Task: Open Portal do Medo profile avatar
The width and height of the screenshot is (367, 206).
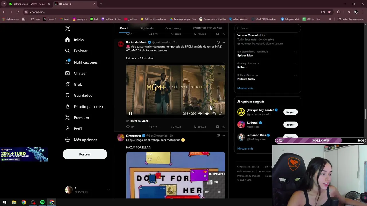Action: [x=121, y=44]
